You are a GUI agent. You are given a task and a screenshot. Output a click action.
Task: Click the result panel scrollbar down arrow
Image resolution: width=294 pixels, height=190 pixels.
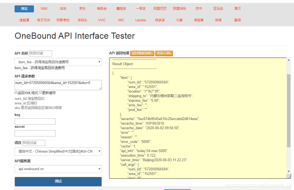click(289, 171)
